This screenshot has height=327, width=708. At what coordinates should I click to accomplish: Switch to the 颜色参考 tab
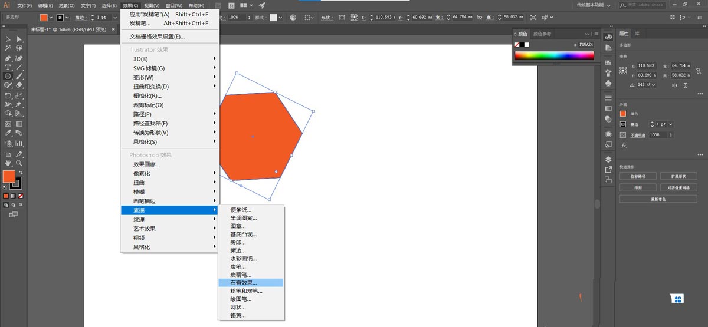pos(543,34)
